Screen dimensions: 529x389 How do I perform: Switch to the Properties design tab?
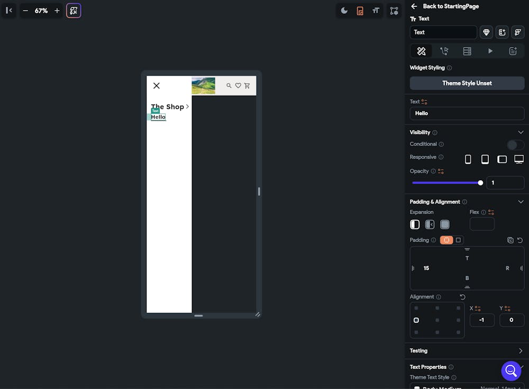coord(422,51)
